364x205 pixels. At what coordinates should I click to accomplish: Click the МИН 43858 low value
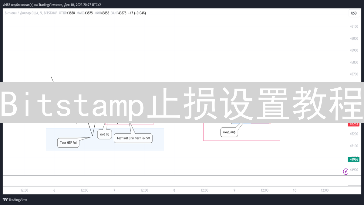click(102, 13)
